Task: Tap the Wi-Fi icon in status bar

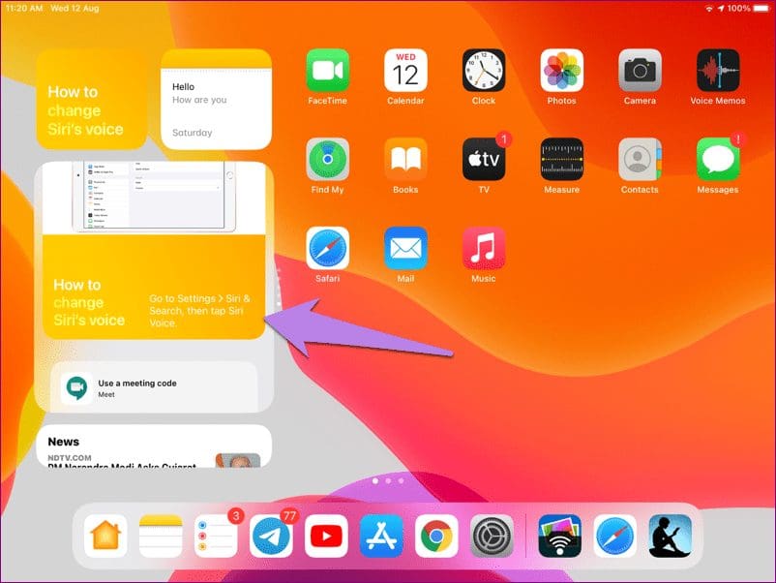Action: [708, 9]
